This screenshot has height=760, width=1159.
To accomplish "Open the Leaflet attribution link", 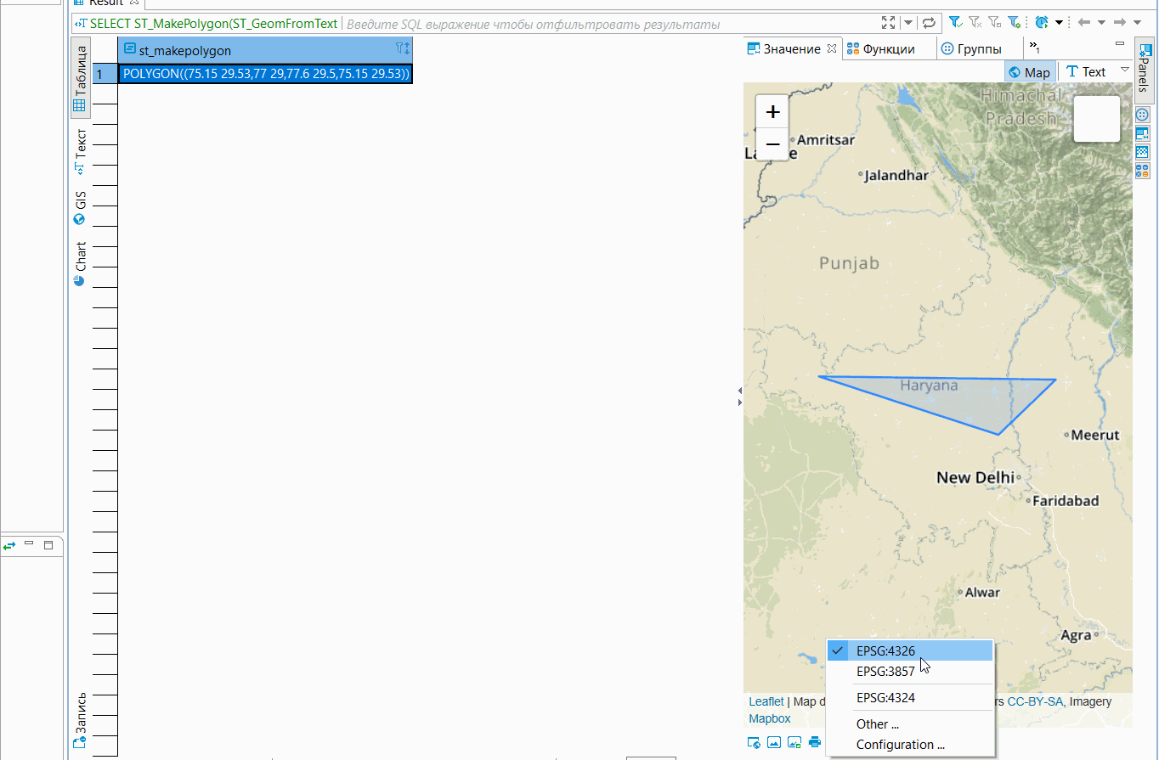I will (766, 701).
